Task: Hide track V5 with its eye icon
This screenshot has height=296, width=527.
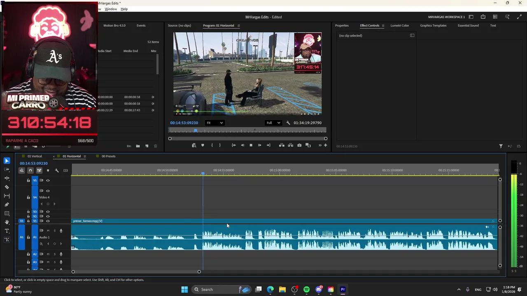Action: pyautogui.click(x=48, y=180)
